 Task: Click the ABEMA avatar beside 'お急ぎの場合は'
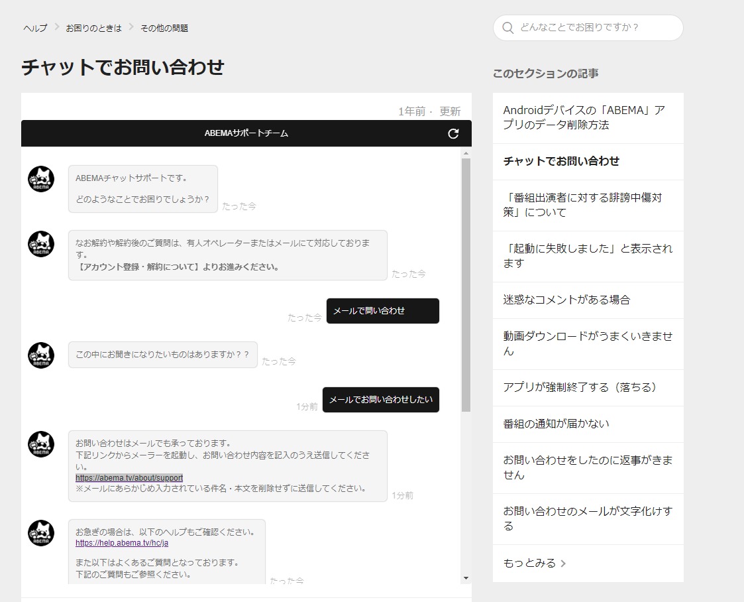pos(41,532)
